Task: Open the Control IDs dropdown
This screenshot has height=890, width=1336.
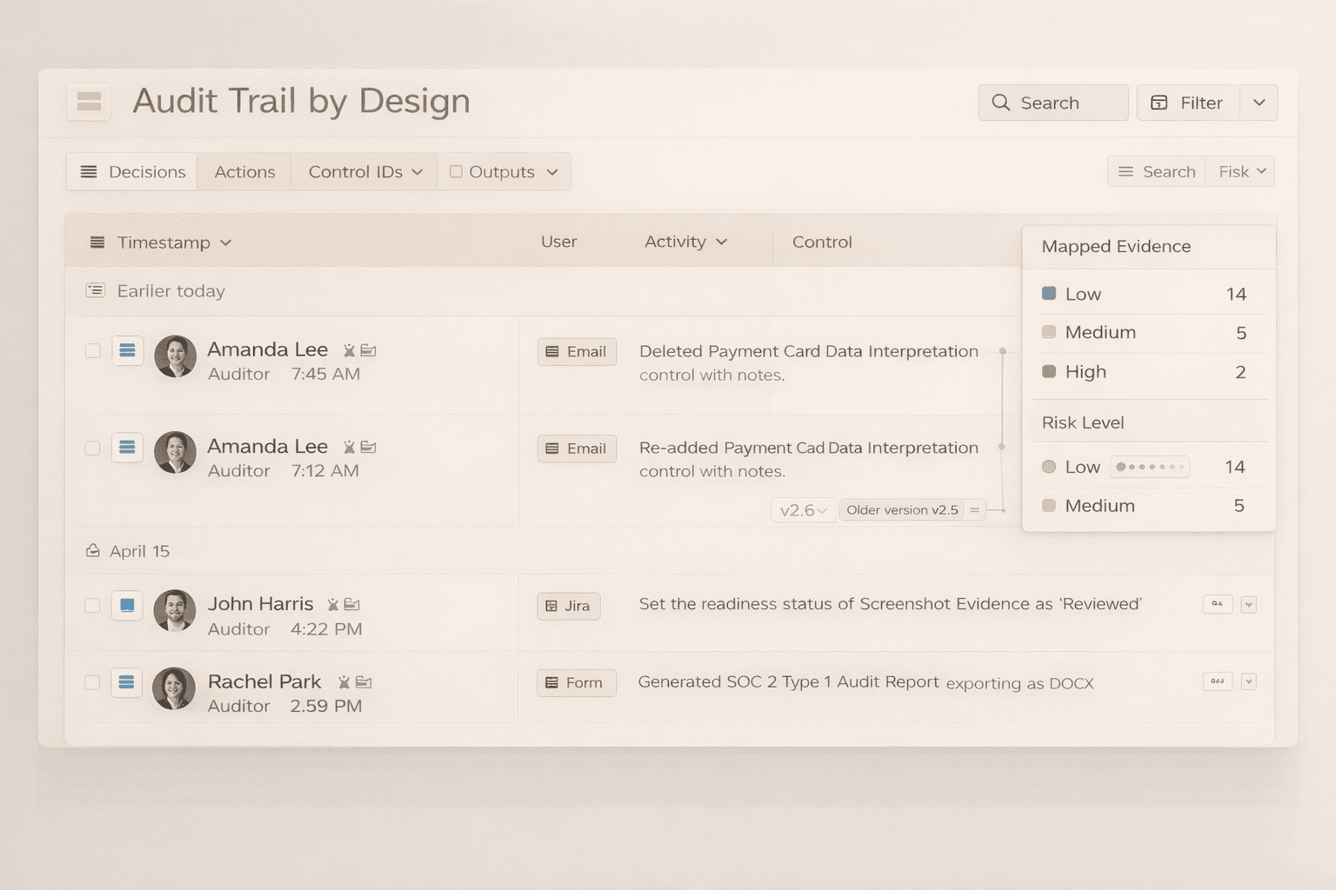Action: (363, 171)
